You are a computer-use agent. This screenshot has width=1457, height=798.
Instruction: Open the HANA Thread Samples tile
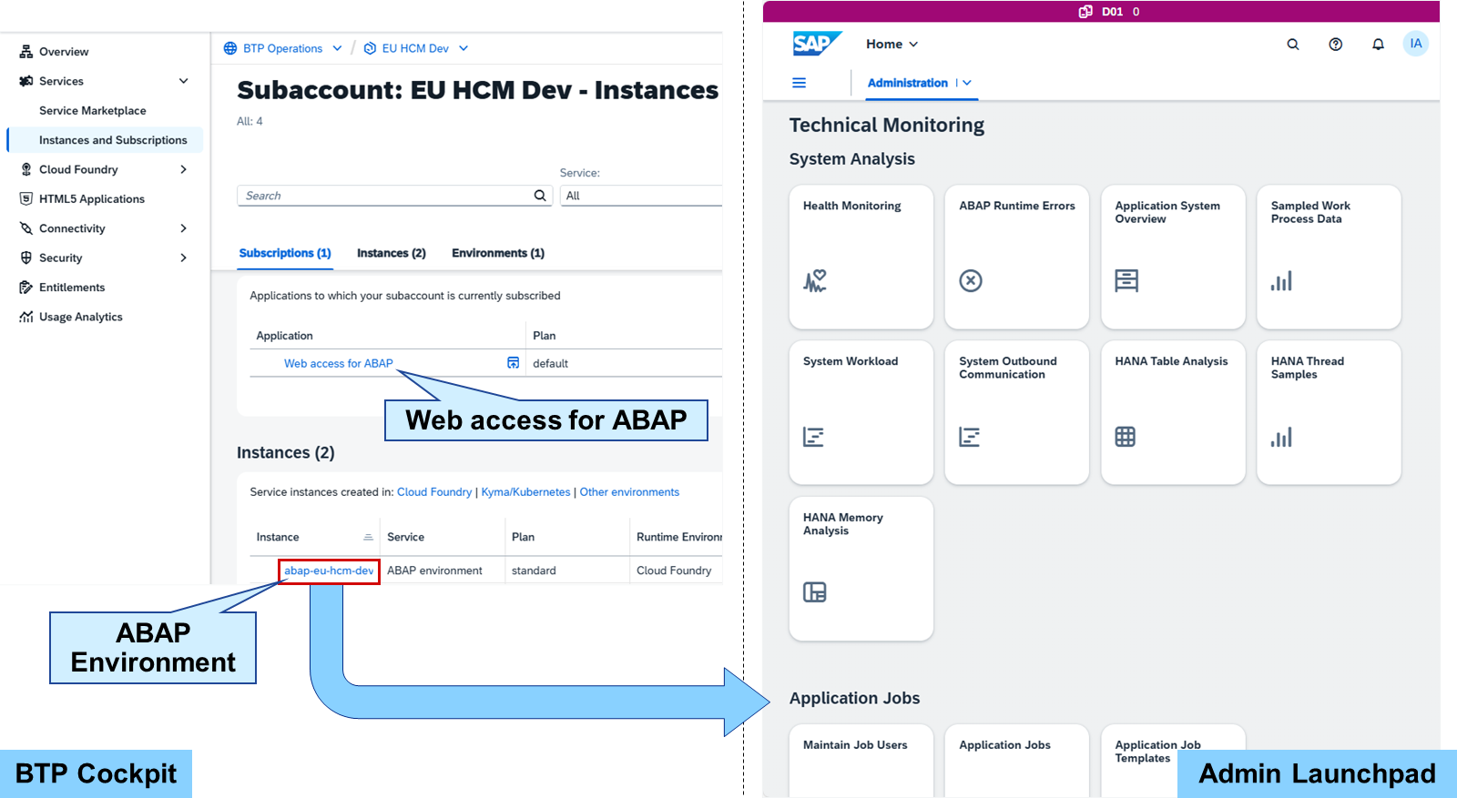tap(1330, 412)
